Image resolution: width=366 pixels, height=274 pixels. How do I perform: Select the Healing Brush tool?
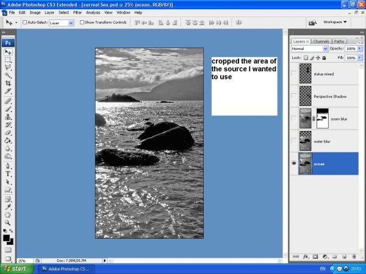tap(8, 101)
